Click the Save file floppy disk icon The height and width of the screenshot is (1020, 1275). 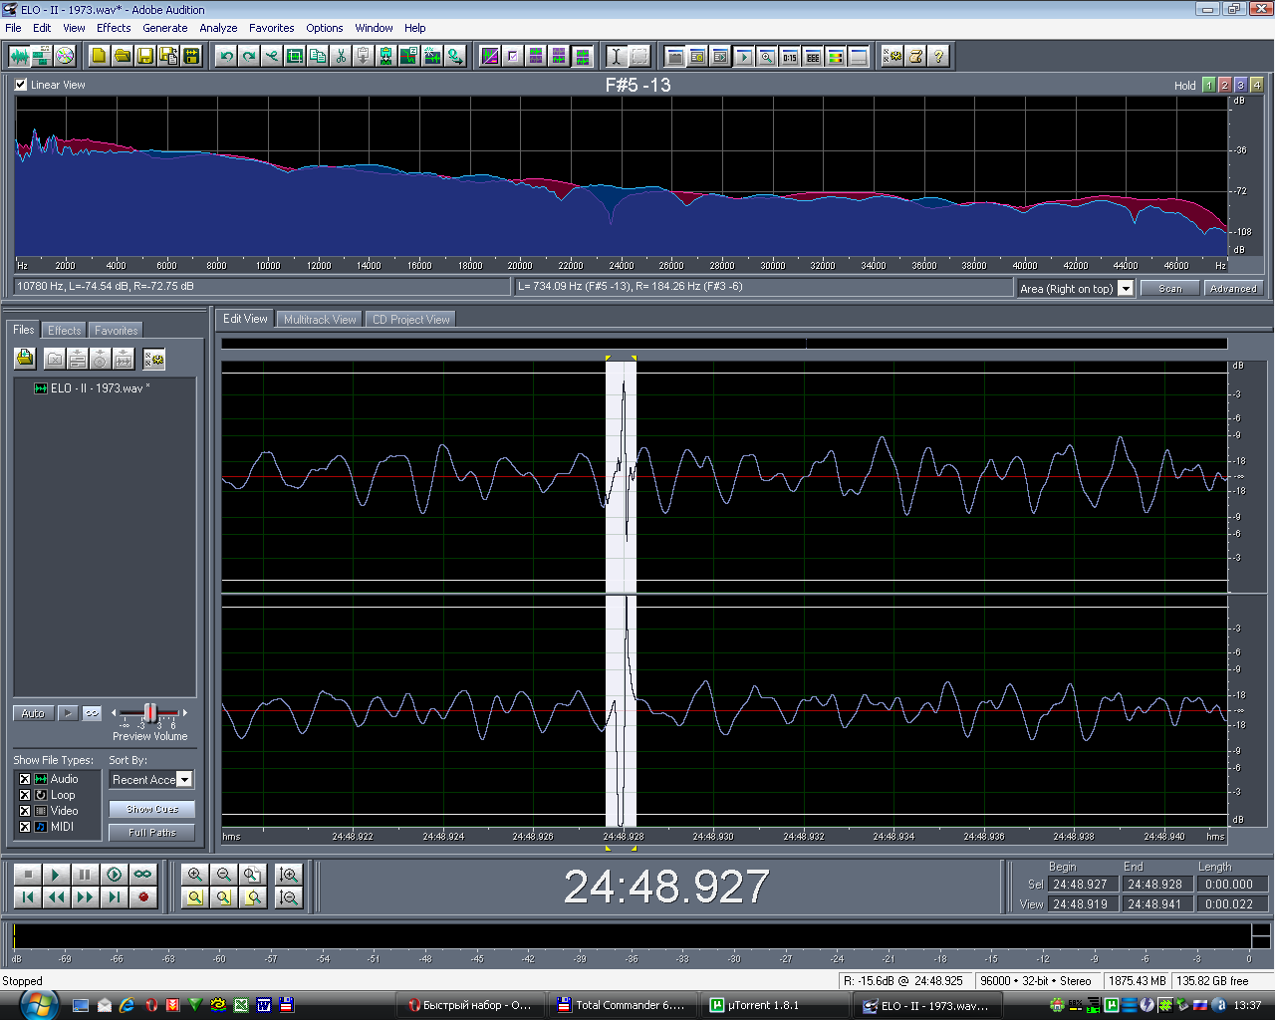click(145, 57)
